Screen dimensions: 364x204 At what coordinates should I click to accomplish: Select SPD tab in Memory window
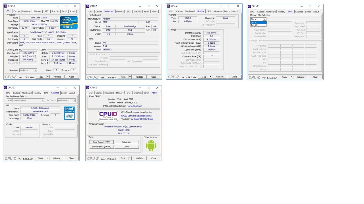[x=209, y=11]
